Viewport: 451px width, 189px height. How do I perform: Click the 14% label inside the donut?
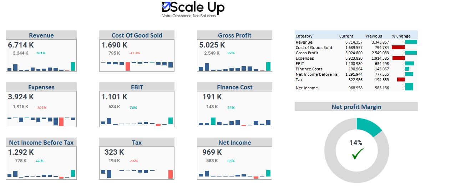pos(356,143)
